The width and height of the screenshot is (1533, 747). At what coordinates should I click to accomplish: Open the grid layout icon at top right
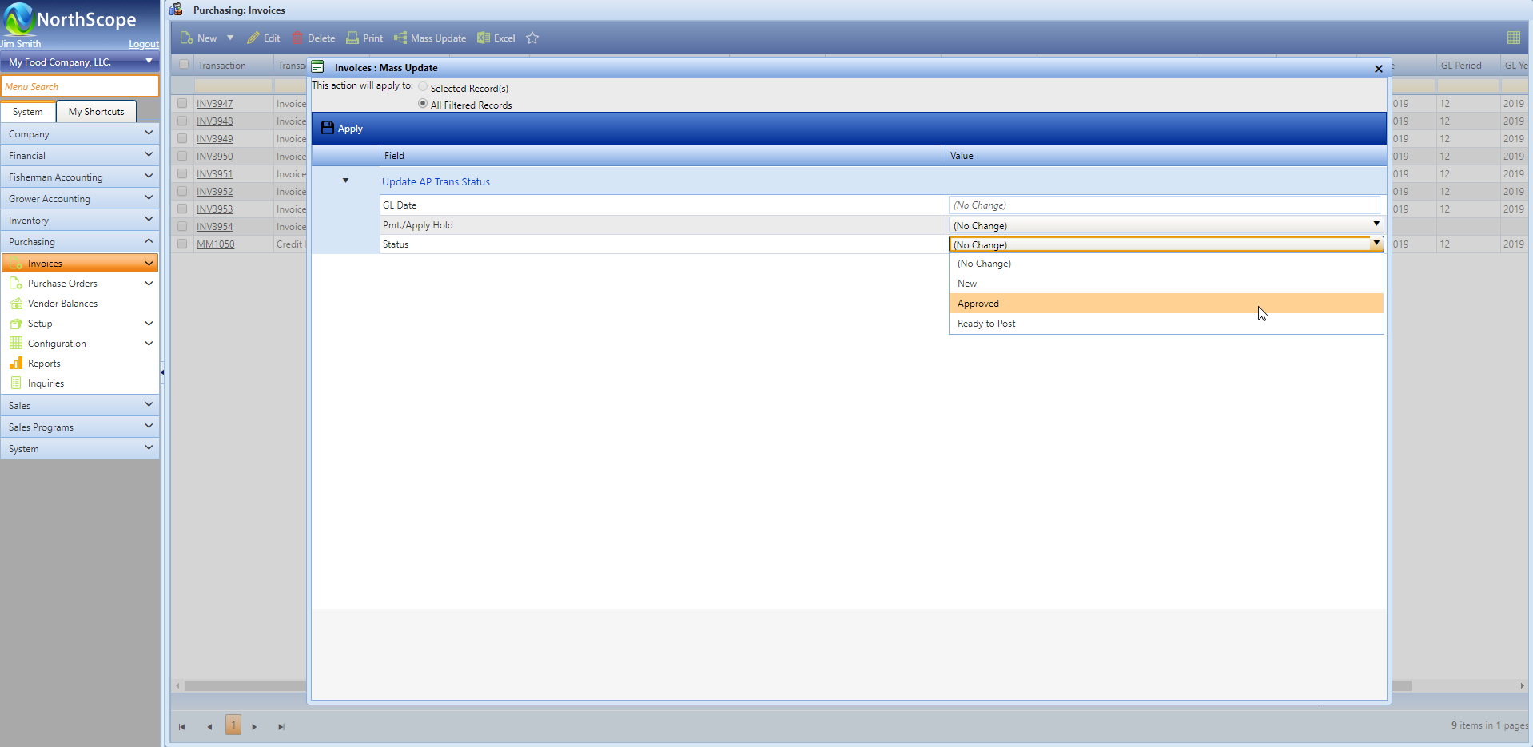point(1513,38)
